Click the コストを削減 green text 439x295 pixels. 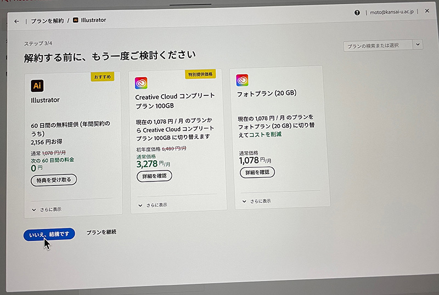[265, 135]
